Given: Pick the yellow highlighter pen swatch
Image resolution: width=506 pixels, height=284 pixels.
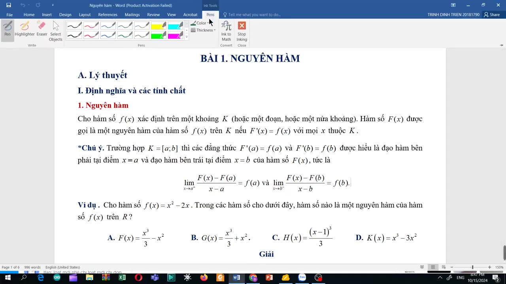Looking at the screenshot, I should tap(158, 26).
